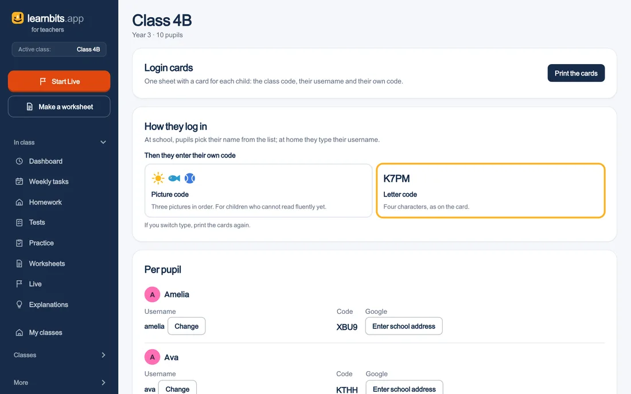This screenshot has width=631, height=394.
Task: Click the Tests checklist icon
Action: (x=20, y=223)
